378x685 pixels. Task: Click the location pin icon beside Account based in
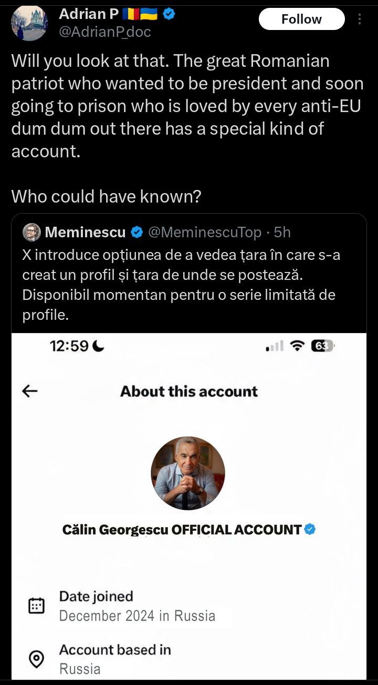pyautogui.click(x=36, y=659)
